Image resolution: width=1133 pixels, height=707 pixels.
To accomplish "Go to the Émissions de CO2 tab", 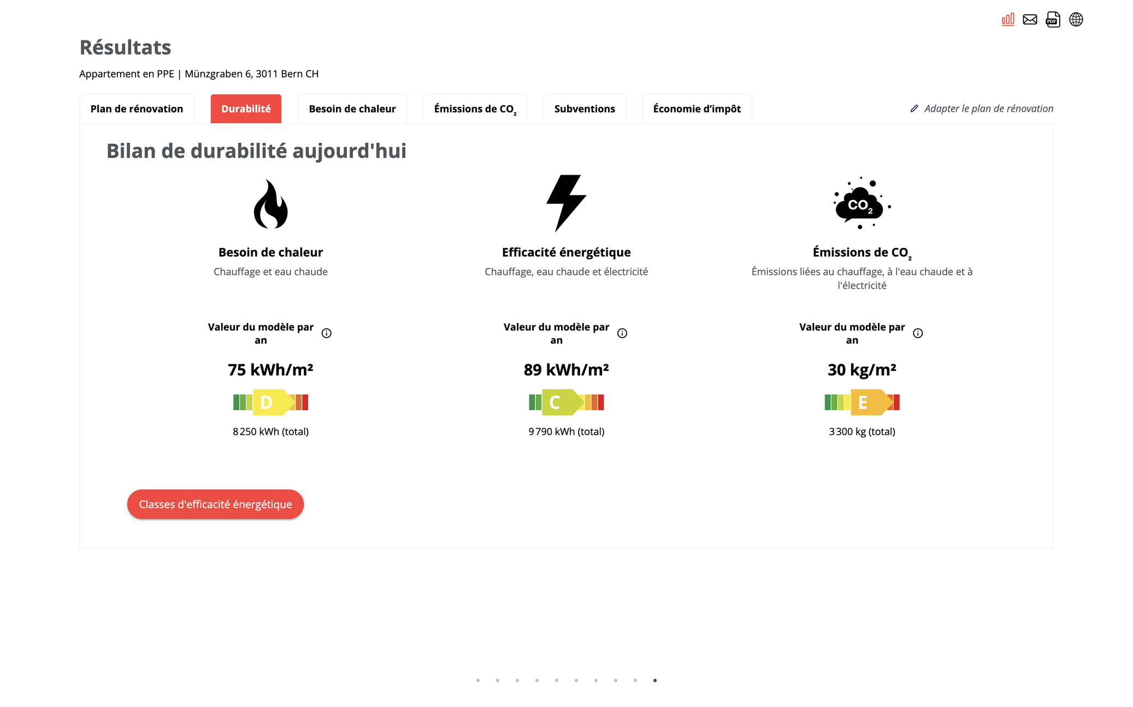I will tap(475, 109).
